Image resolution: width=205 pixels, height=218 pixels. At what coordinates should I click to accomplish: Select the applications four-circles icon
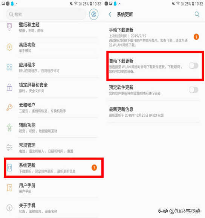point(9,67)
